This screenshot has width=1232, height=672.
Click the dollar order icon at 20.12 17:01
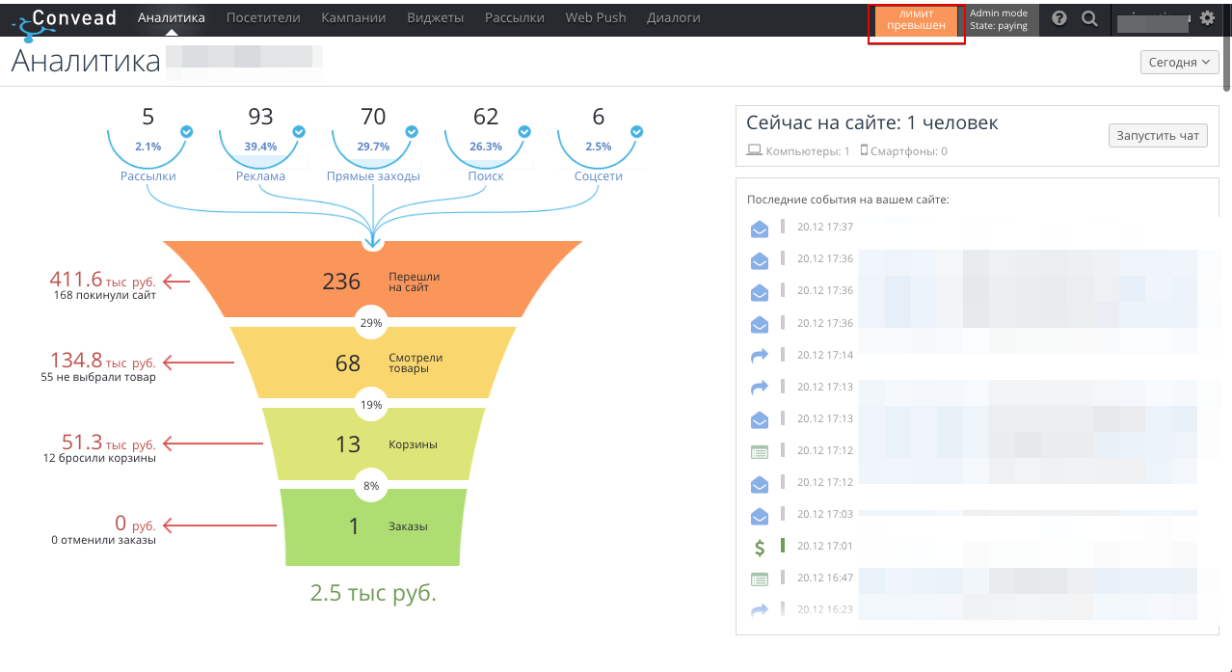(x=760, y=548)
